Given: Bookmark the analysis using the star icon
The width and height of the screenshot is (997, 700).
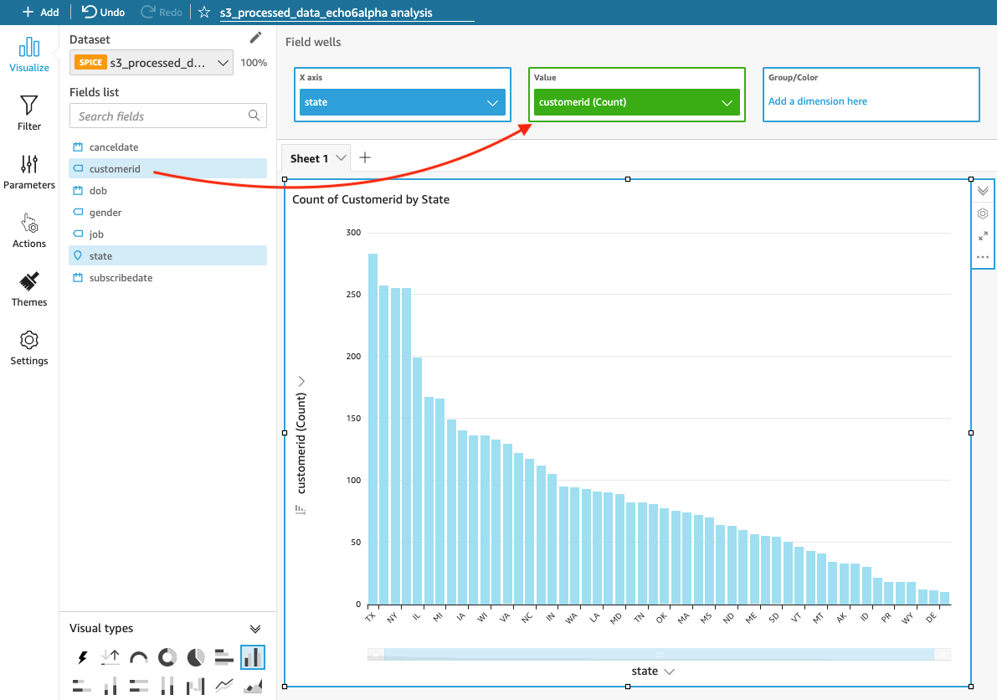Looking at the screenshot, I should click(x=204, y=12).
